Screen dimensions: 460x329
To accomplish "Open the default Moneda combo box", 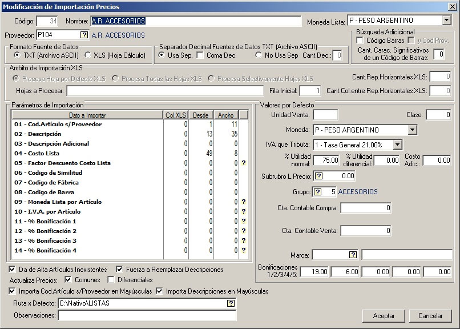I will click(412, 130).
